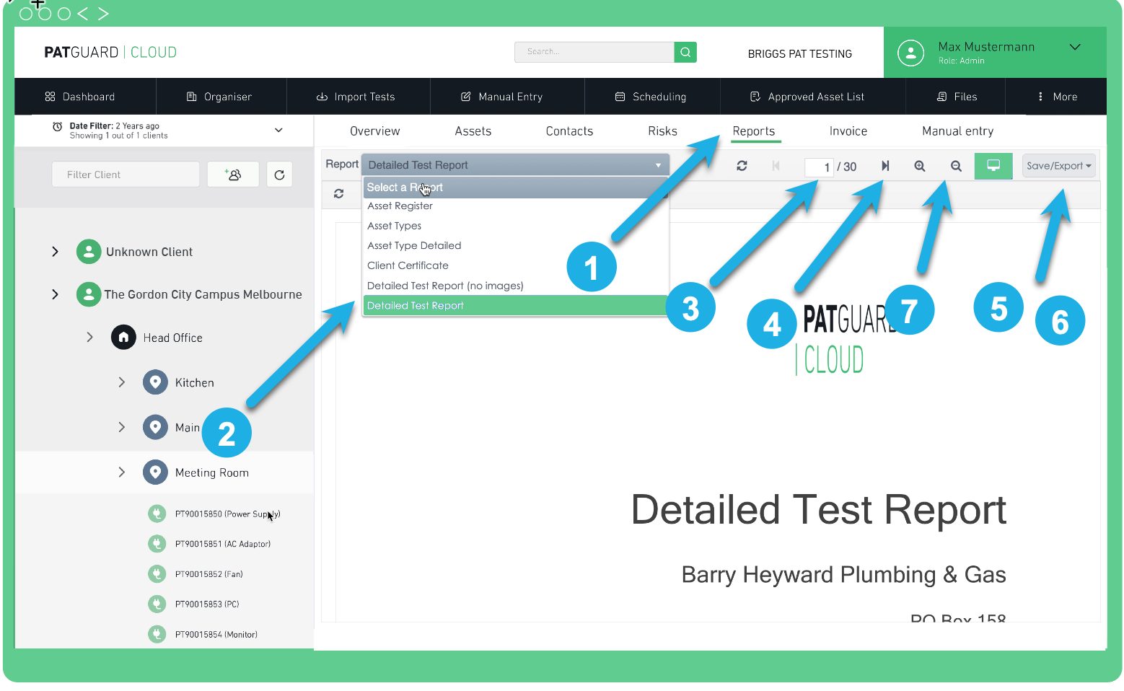The height and width of the screenshot is (691, 1124).
Task: Click the Meeting Room location pin icon
Action: pyautogui.click(x=155, y=472)
